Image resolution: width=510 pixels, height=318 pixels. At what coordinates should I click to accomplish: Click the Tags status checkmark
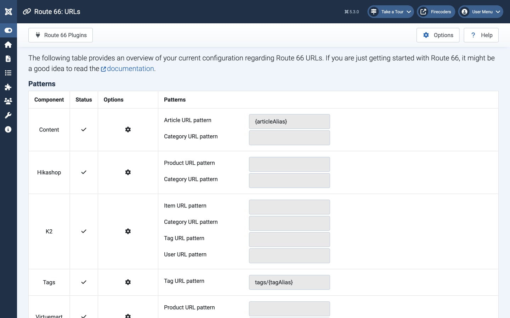(x=84, y=282)
